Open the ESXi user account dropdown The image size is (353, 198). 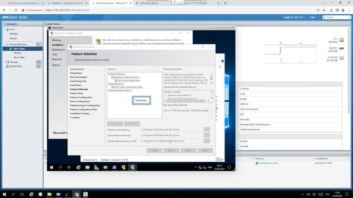(294, 17)
